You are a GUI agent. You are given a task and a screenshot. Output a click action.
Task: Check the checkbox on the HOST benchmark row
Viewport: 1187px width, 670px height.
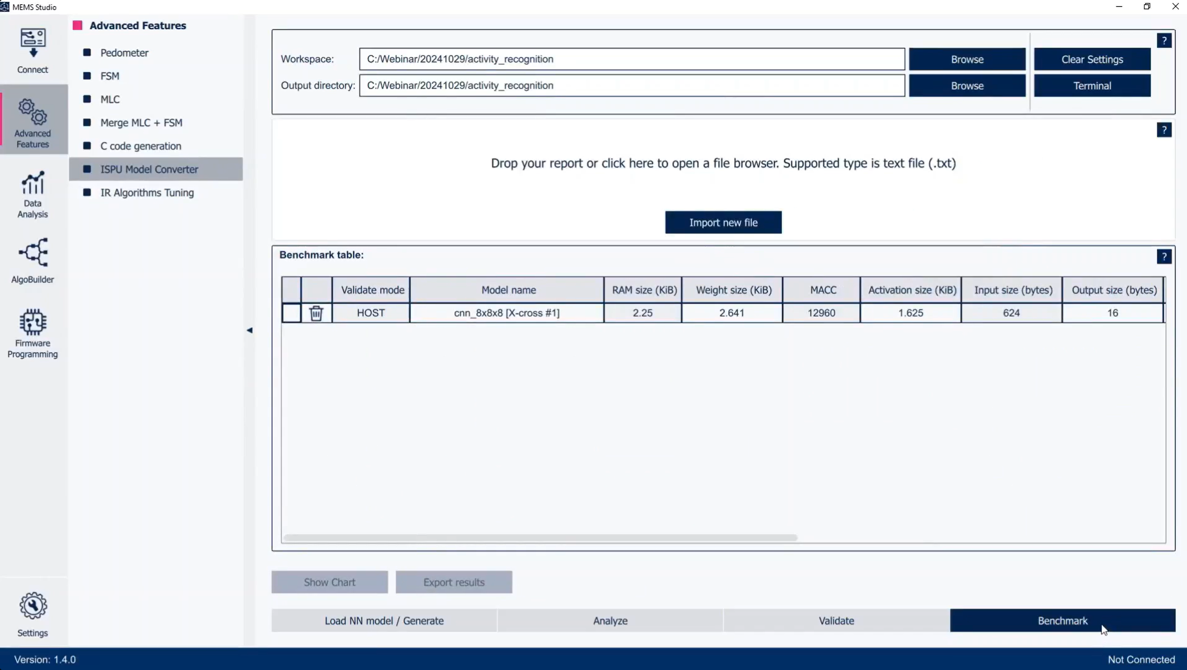pos(292,313)
